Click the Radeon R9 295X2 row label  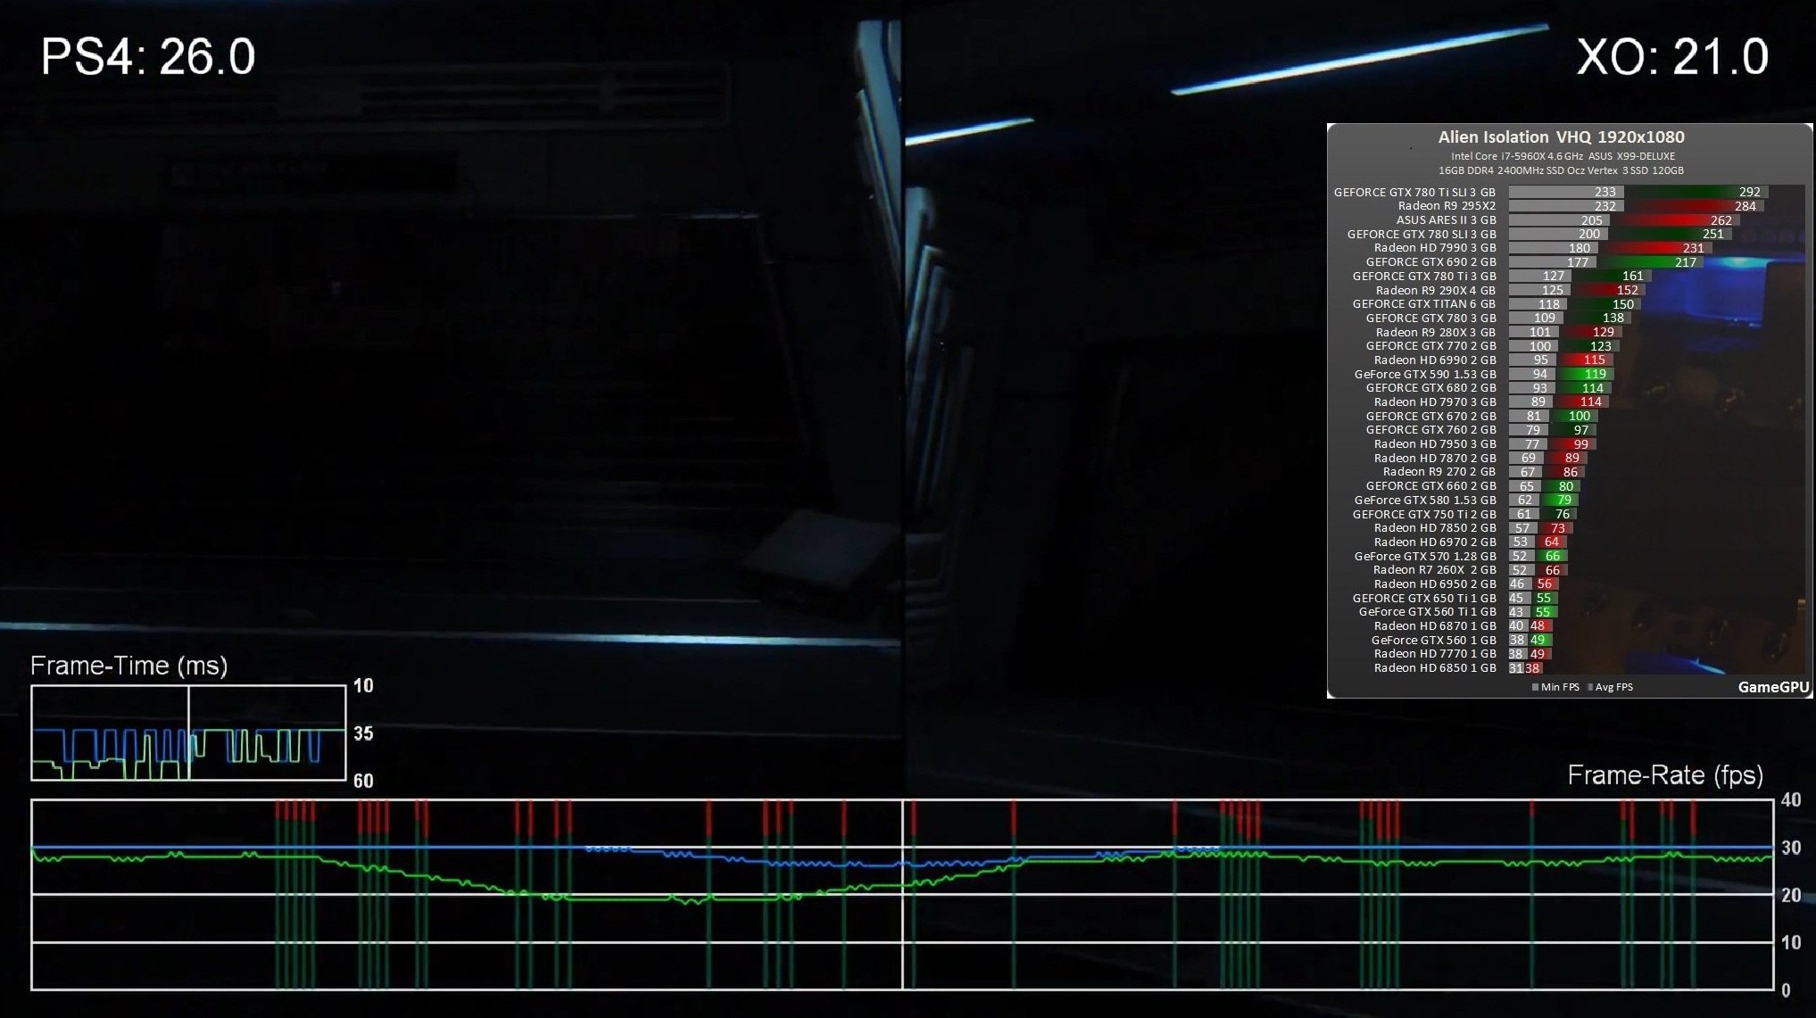(1447, 206)
